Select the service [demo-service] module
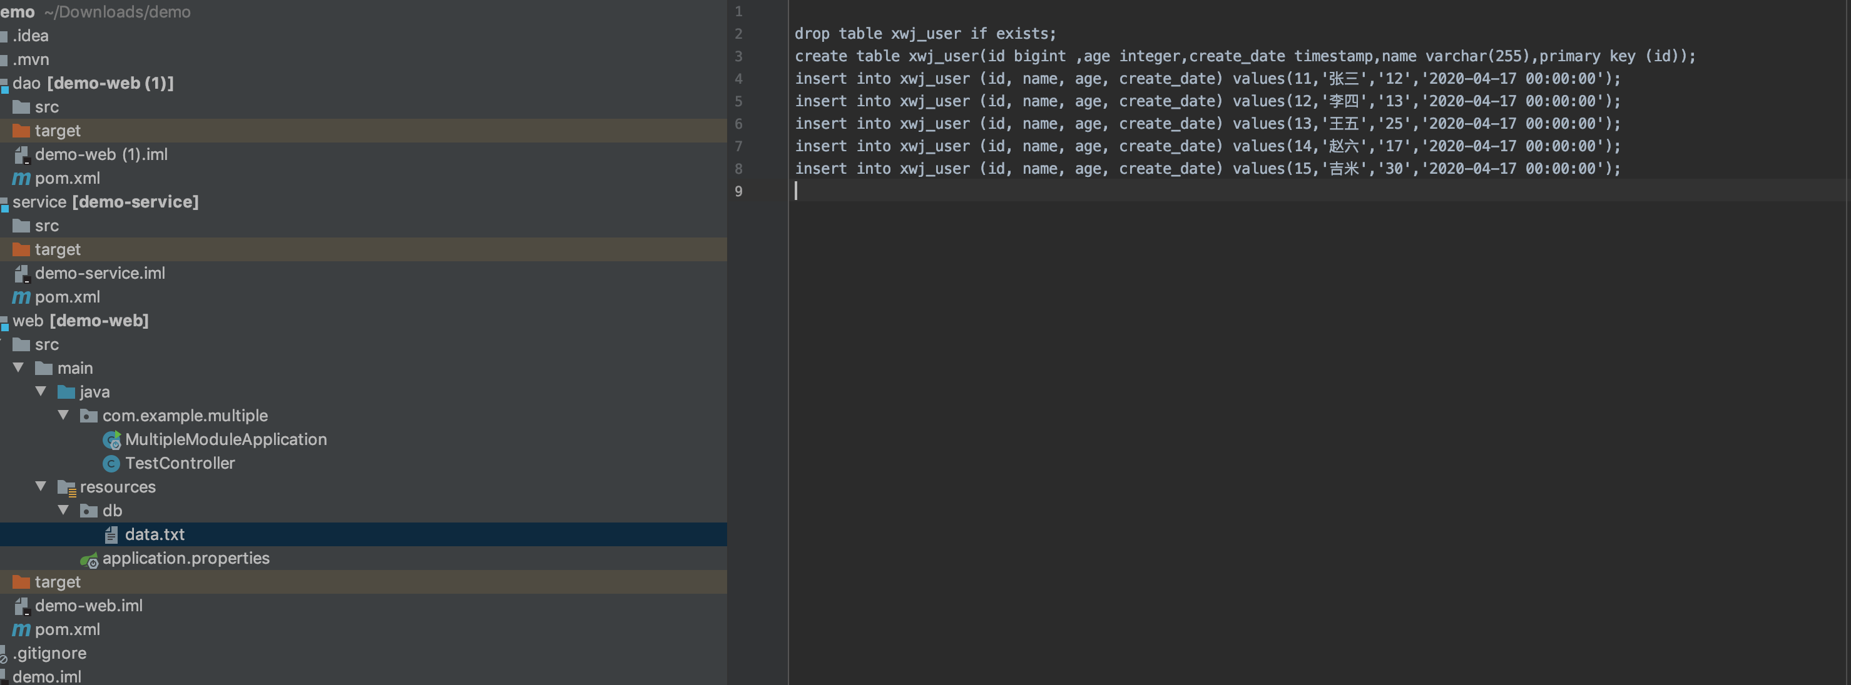This screenshot has height=685, width=1851. tap(105, 202)
